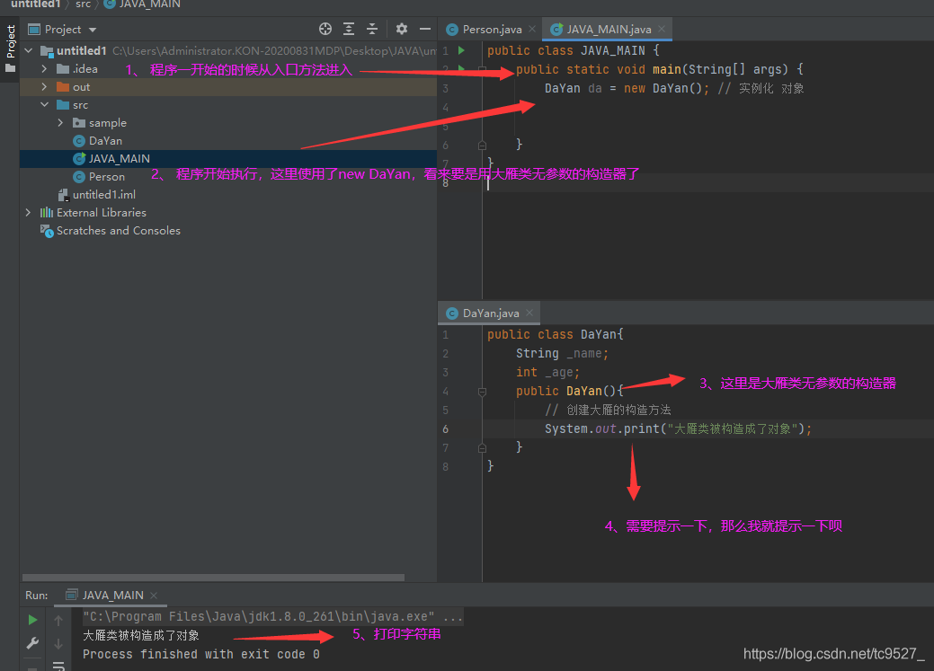Rerun JAVA_MAIN with green play button
This screenshot has width=934, height=671.
coord(32,620)
